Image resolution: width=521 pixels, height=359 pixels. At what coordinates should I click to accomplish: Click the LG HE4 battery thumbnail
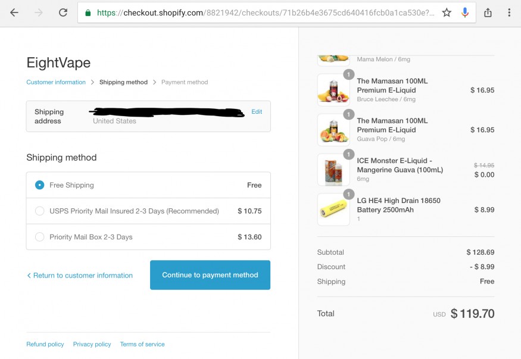click(x=333, y=210)
